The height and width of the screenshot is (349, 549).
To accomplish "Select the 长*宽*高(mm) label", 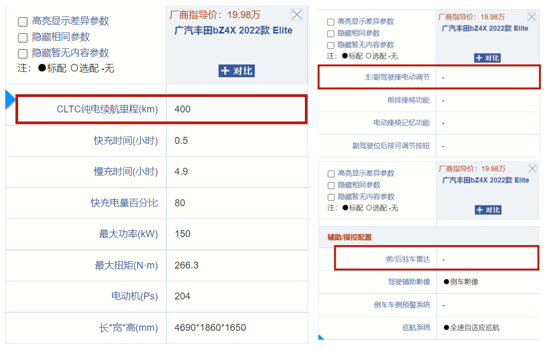I will (128, 328).
